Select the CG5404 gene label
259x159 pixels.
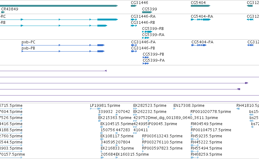198,3
